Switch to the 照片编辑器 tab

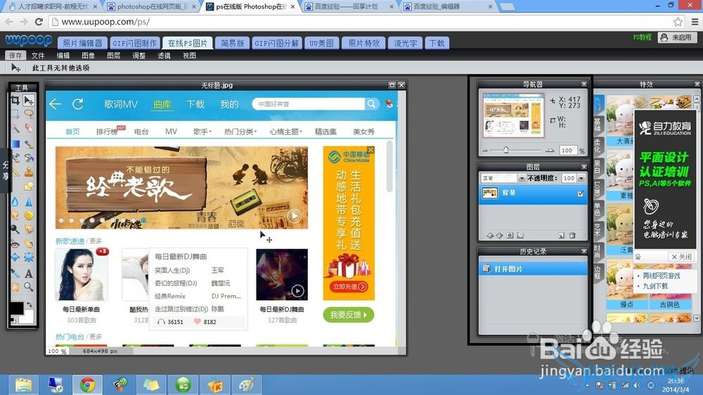pyautogui.click(x=82, y=43)
